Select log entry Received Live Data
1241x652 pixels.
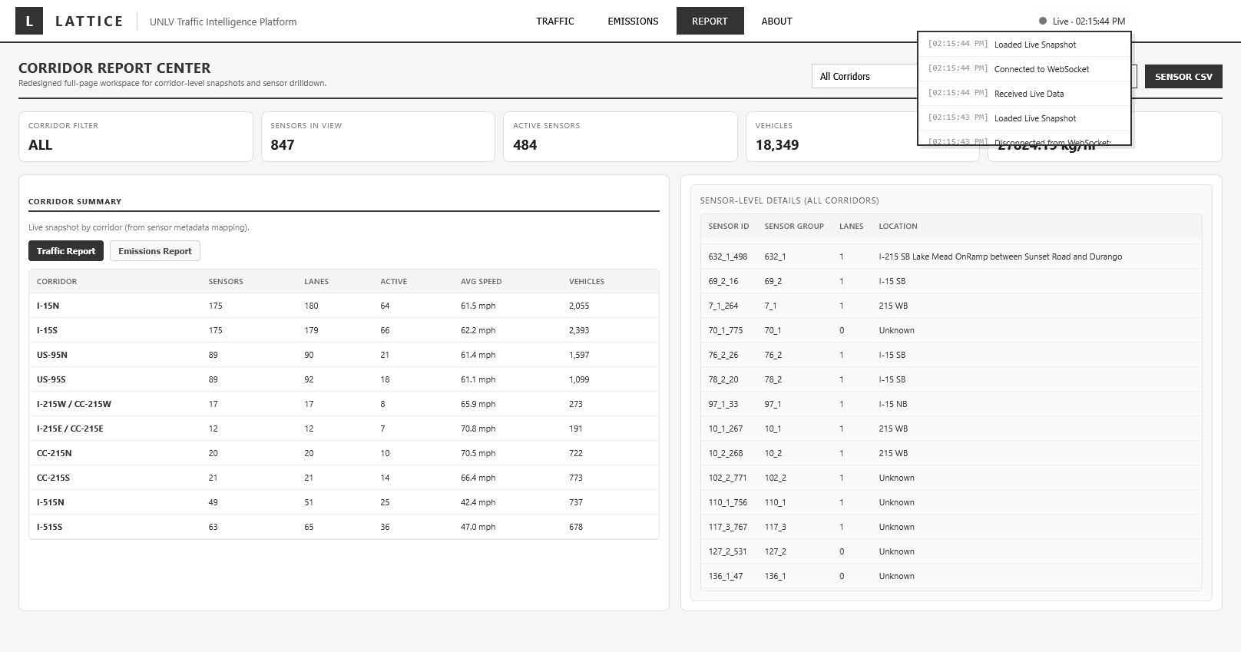pos(1024,94)
